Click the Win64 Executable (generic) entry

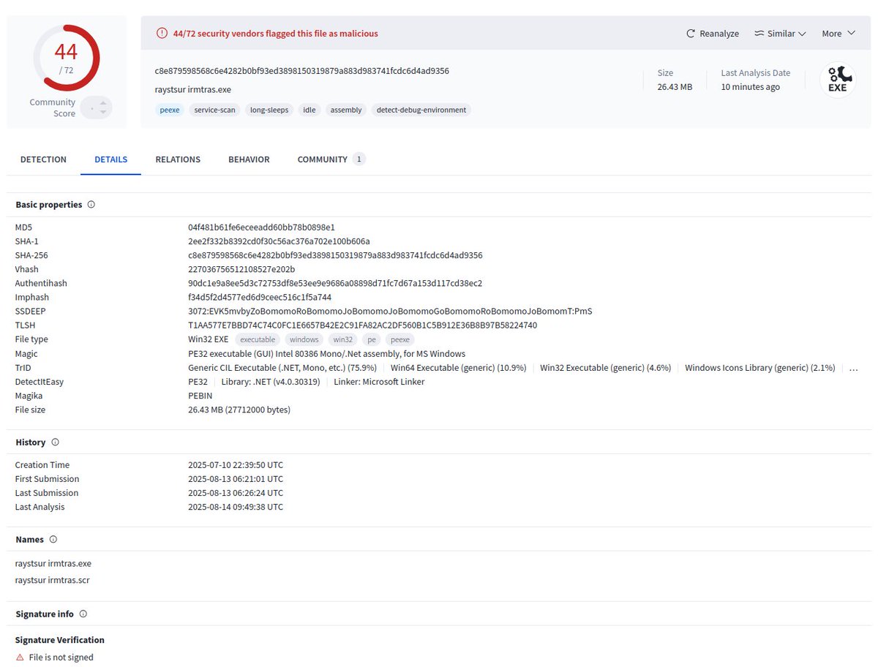pos(459,368)
